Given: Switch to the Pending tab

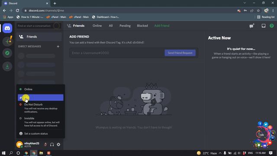Looking at the screenshot, I should [x=125, y=26].
